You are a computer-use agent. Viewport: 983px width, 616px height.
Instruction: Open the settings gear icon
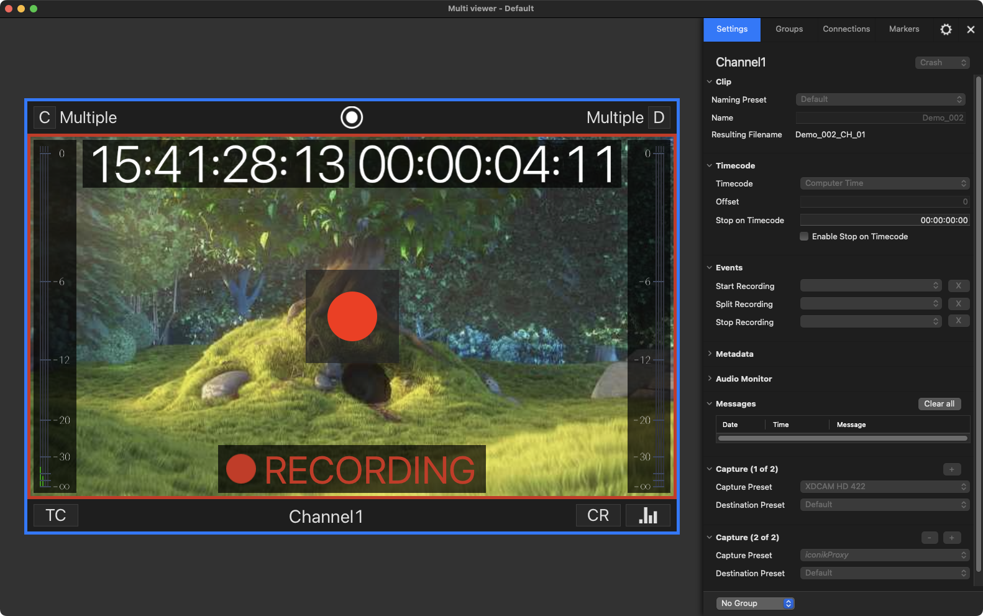[946, 29]
